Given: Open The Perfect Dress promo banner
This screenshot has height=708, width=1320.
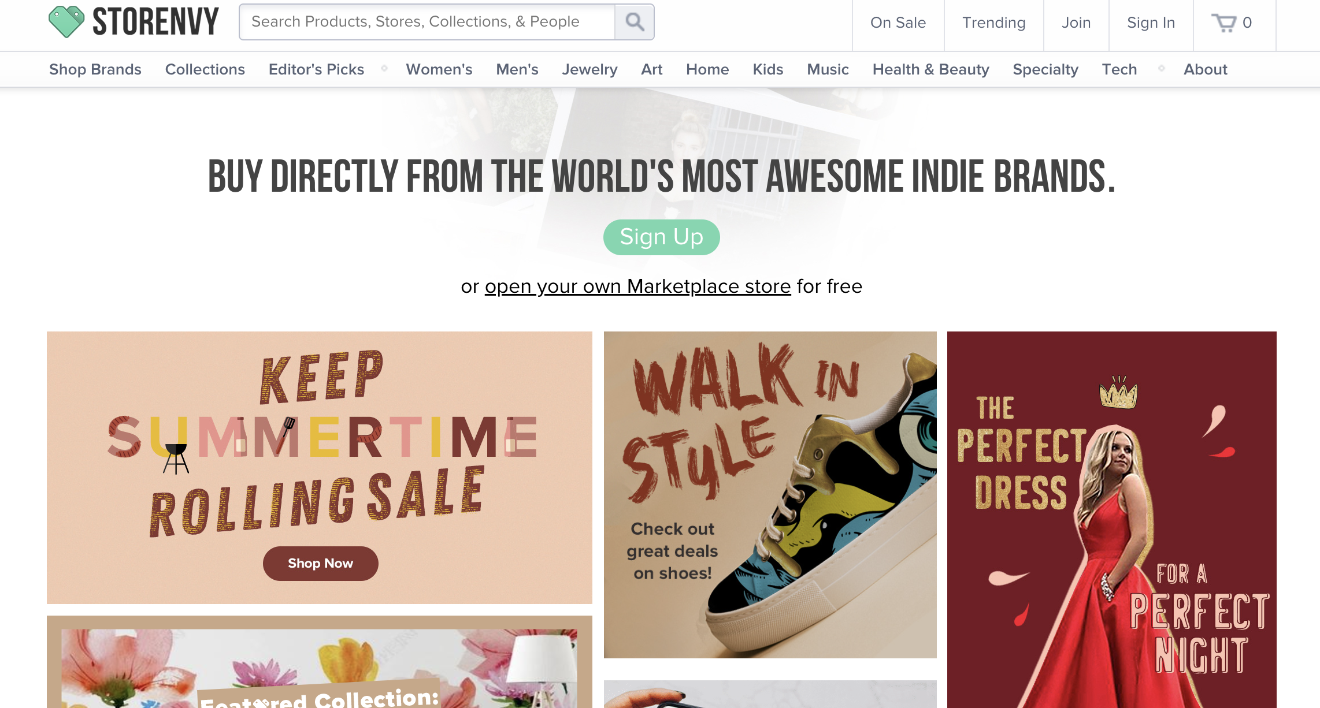Looking at the screenshot, I should [1111, 520].
